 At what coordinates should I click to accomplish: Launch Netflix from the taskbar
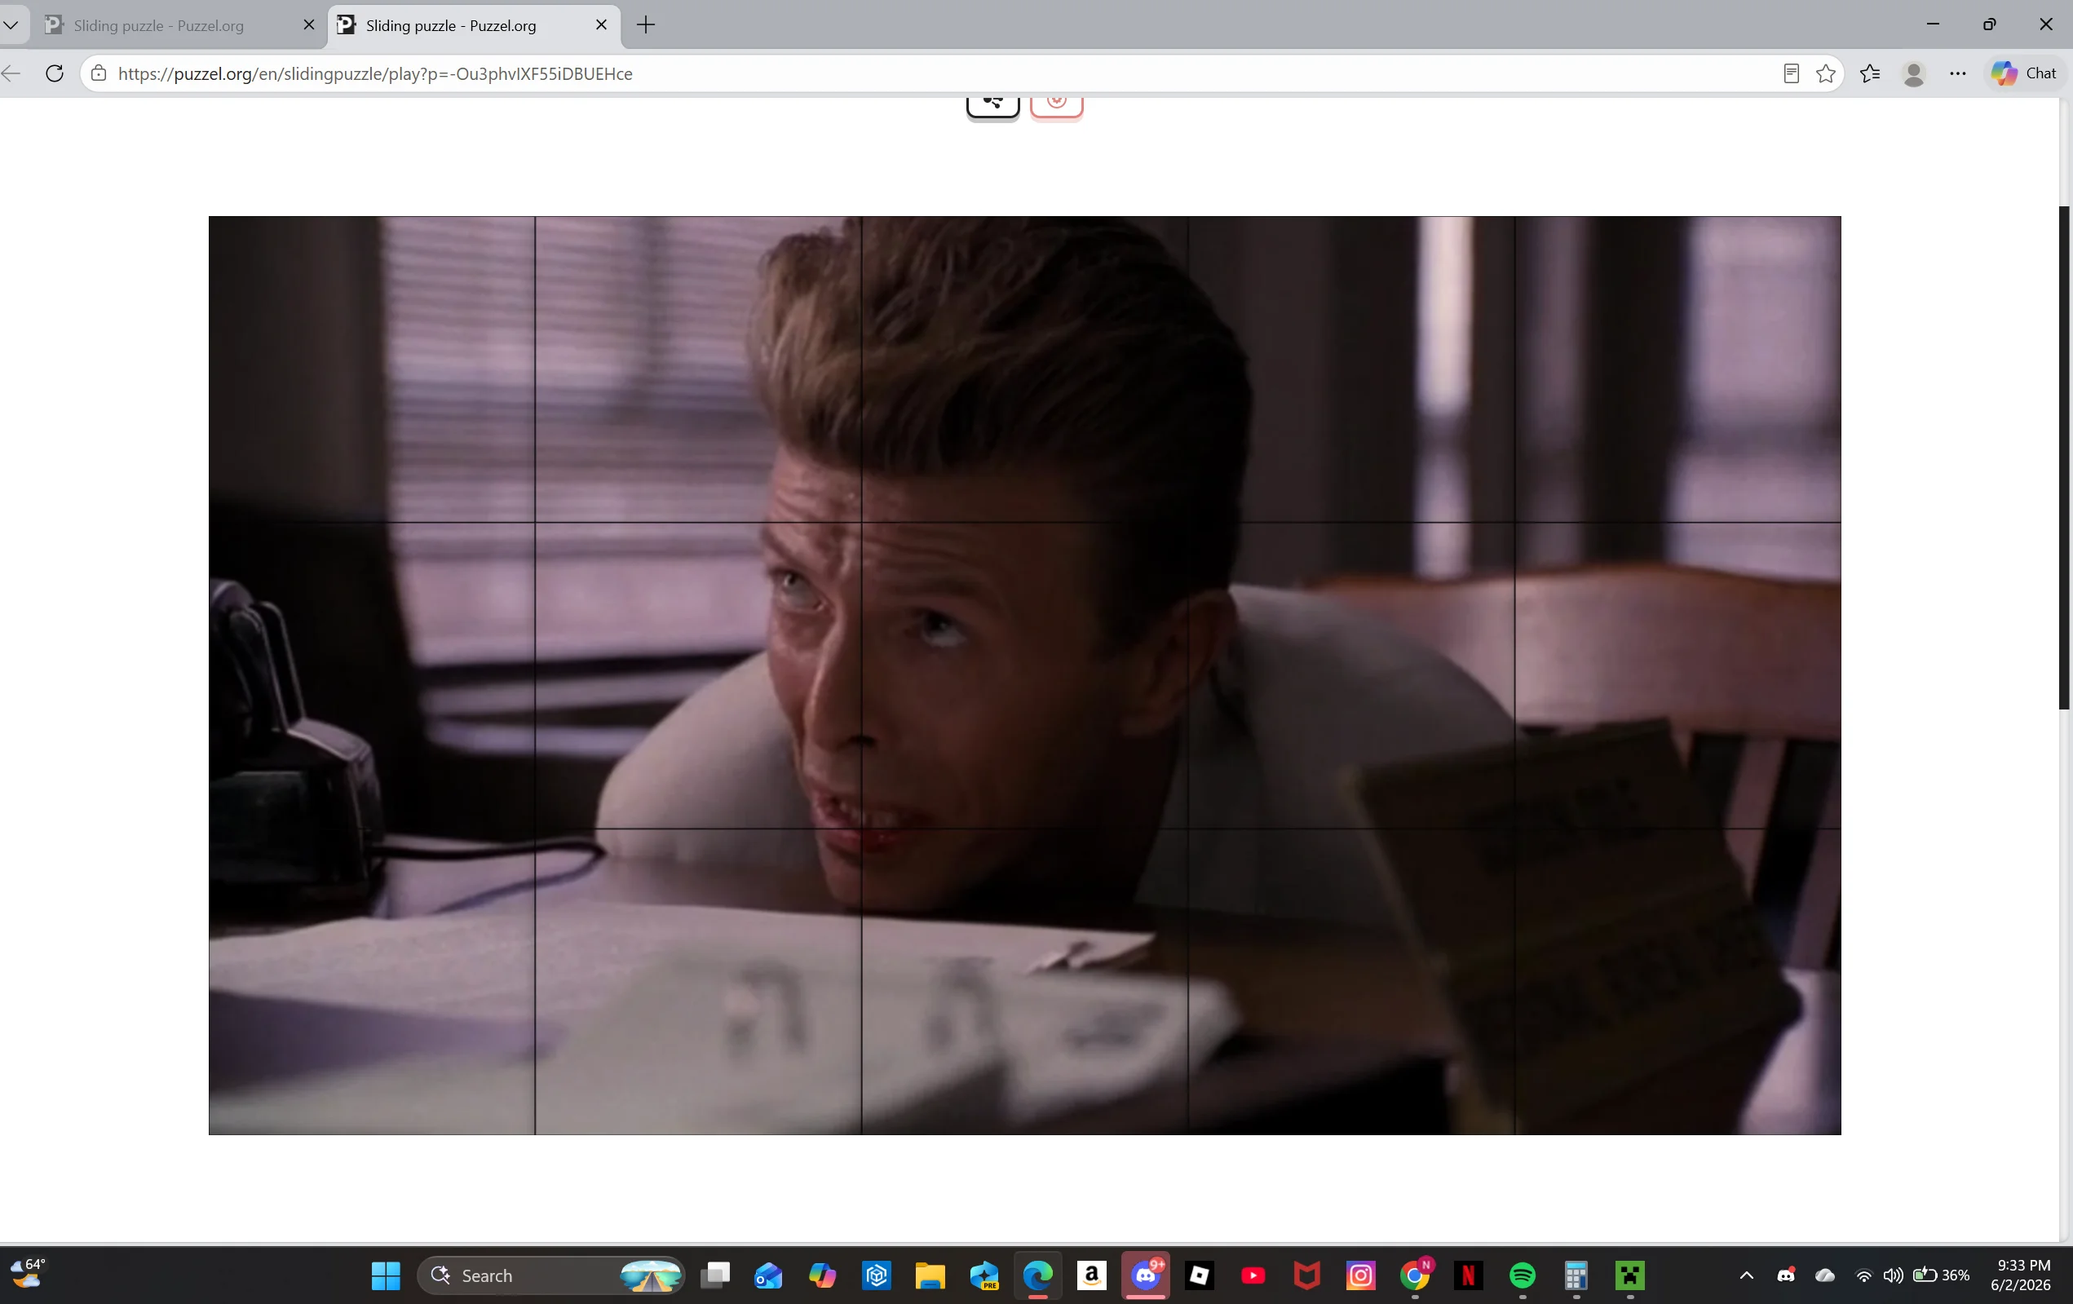coord(1469,1275)
